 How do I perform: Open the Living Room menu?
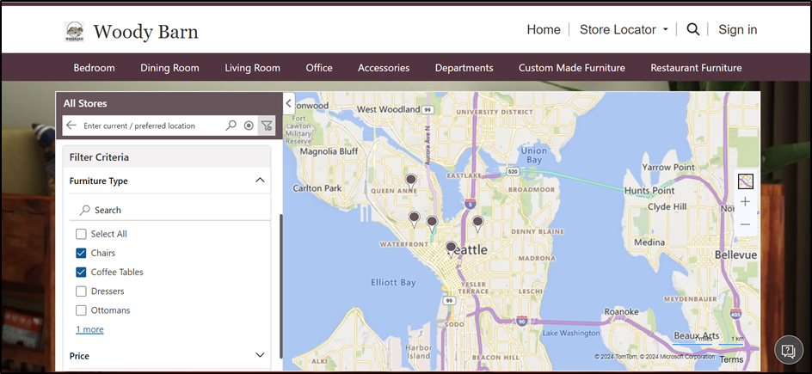252,68
